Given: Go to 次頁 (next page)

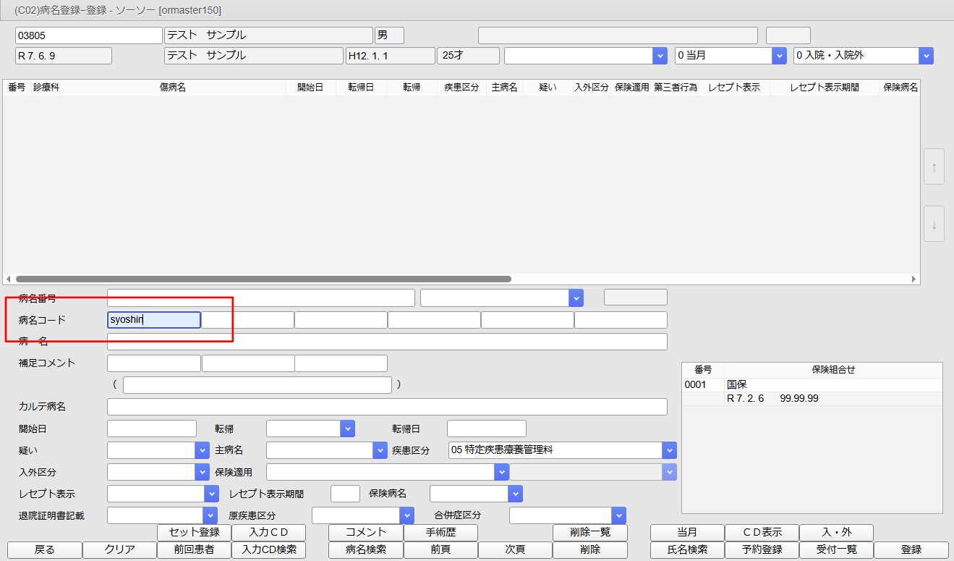Looking at the screenshot, I should [514, 549].
